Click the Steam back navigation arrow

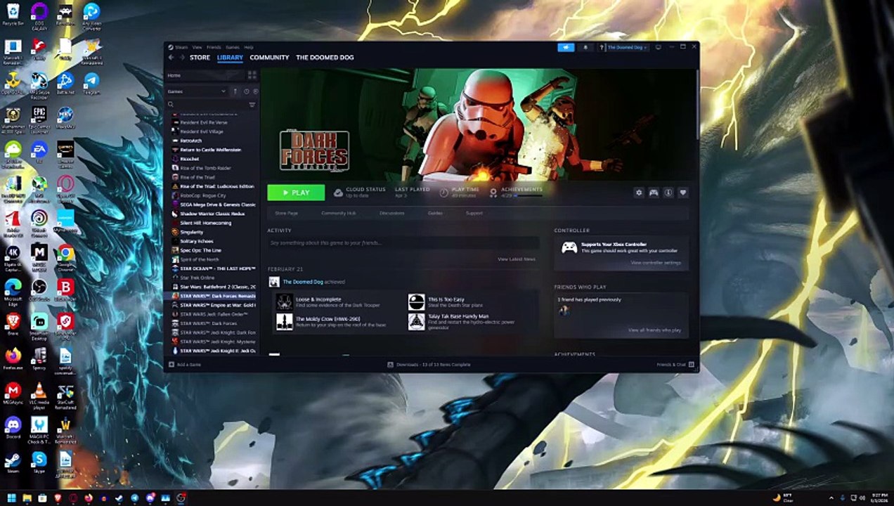click(171, 58)
